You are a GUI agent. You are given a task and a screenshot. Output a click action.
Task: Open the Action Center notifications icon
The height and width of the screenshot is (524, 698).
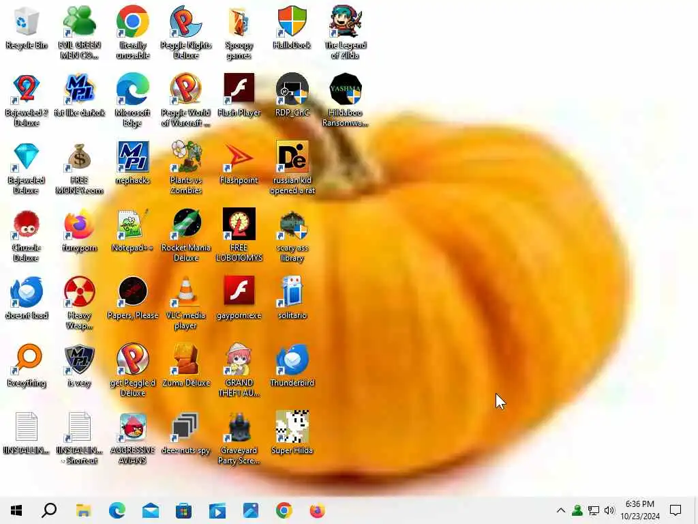pos(676,510)
